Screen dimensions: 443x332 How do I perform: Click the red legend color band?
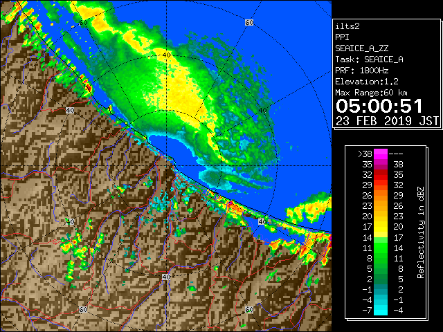[381, 175]
